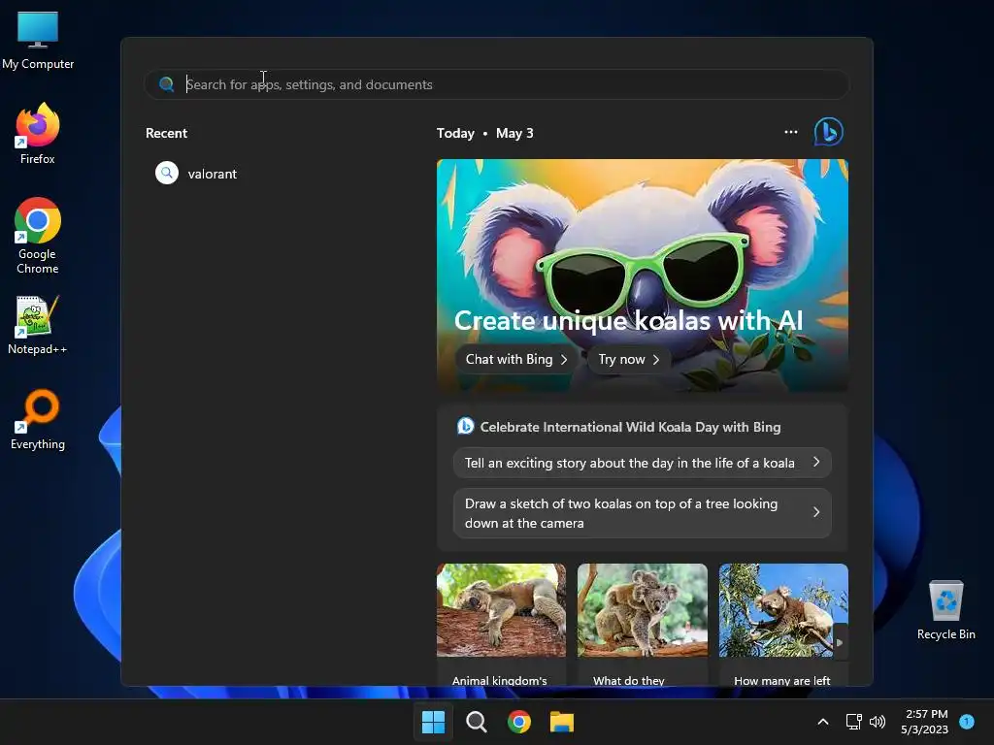Click 'Celebrate International Wild Koala Day with Bing'
994x745 pixels.
(x=630, y=427)
